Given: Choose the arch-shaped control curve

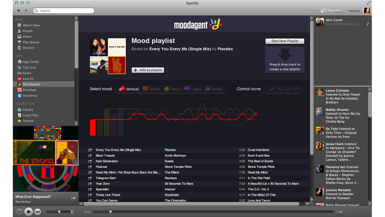Looking at the screenshot, I should (x=296, y=89).
